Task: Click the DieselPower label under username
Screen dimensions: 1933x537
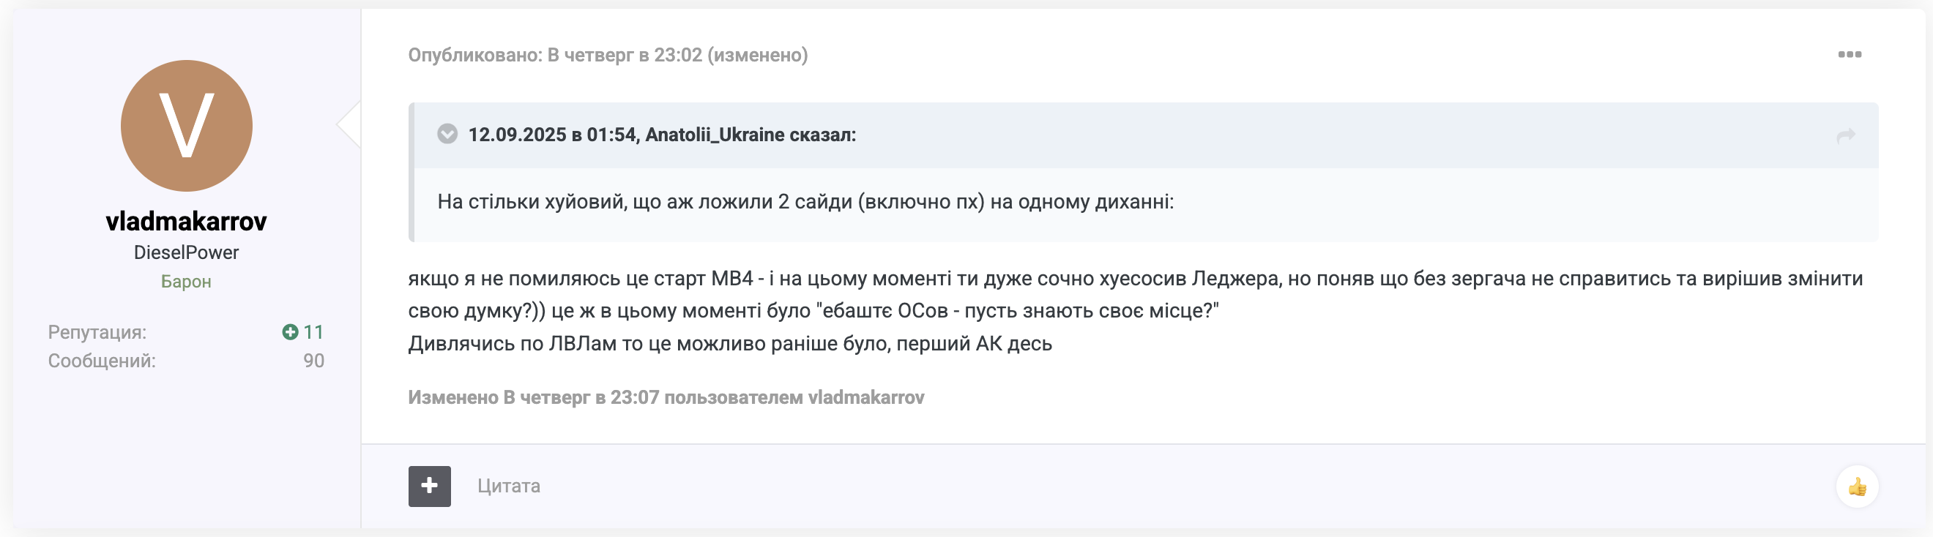Action: tap(186, 252)
